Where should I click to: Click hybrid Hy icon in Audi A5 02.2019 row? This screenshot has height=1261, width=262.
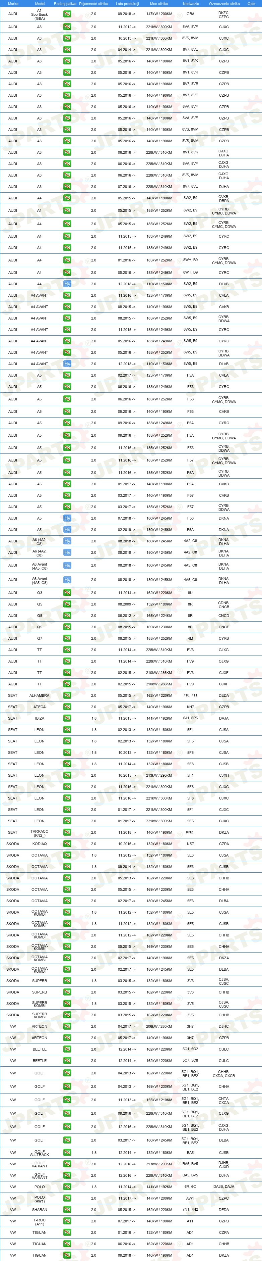[67, 530]
